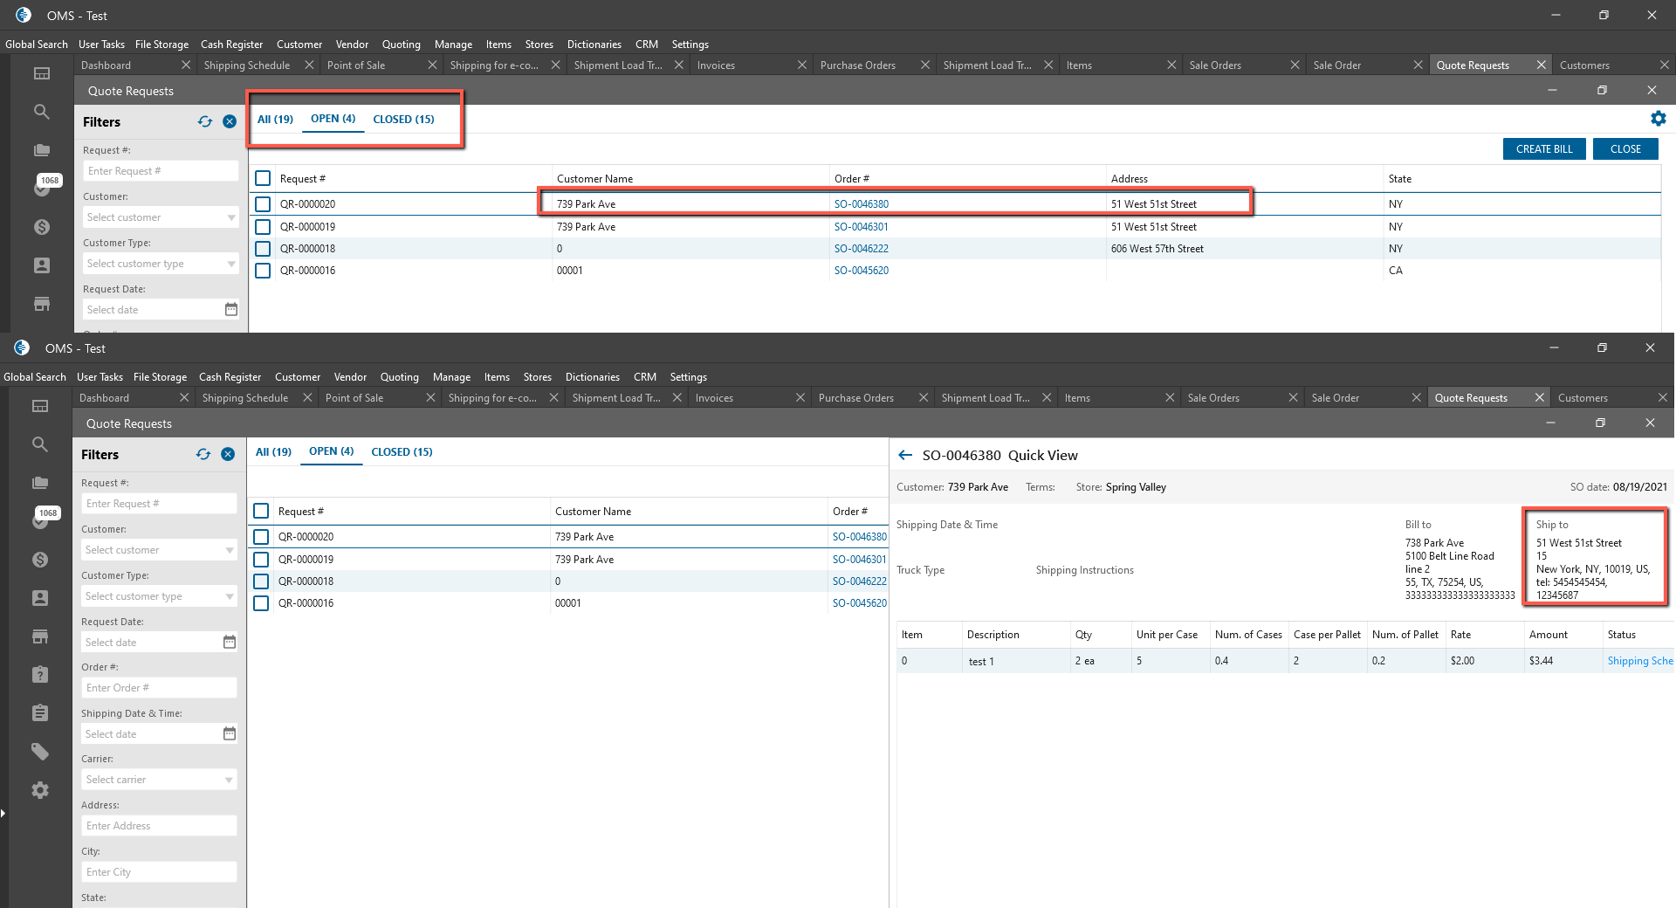The image size is (1676, 908).
Task: Toggle the QR-0000019 checkbox beside the Quick View panel
Action: 261,560
